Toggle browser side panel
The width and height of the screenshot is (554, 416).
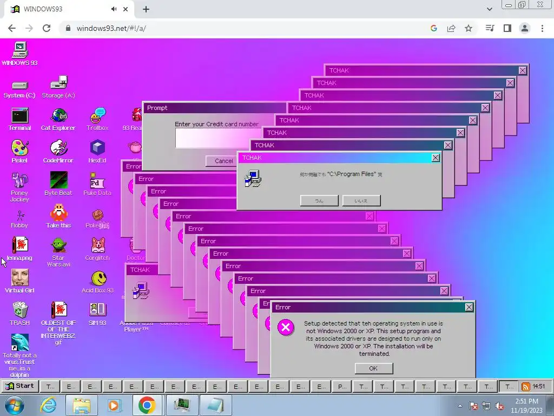[507, 28]
